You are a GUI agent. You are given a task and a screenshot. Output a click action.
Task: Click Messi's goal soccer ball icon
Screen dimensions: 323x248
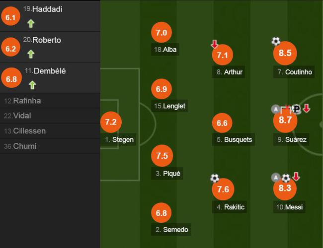[x=286, y=178]
